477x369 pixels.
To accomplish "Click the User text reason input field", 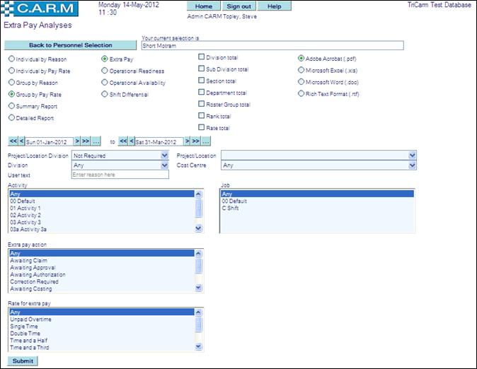I will 120,175.
